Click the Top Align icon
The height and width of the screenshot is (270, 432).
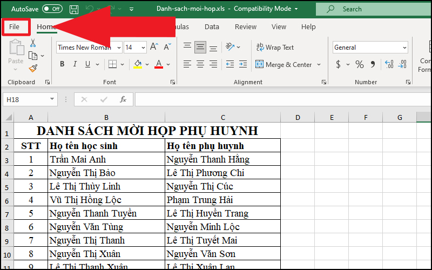[187, 47]
